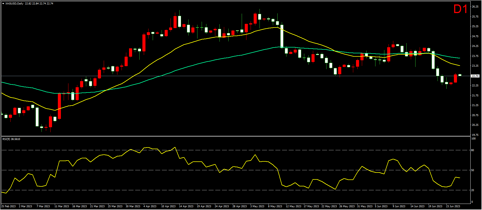The height and width of the screenshot is (210, 482).
Task: Click the 24.75 price axis label
Action: (x=475, y=36)
